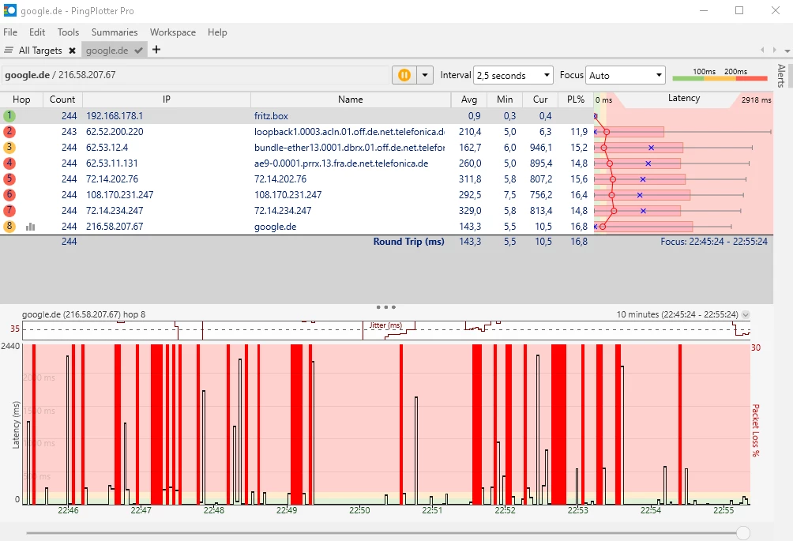
Task: Expand the 10 minutes timeline range chevron
Action: tap(746, 314)
